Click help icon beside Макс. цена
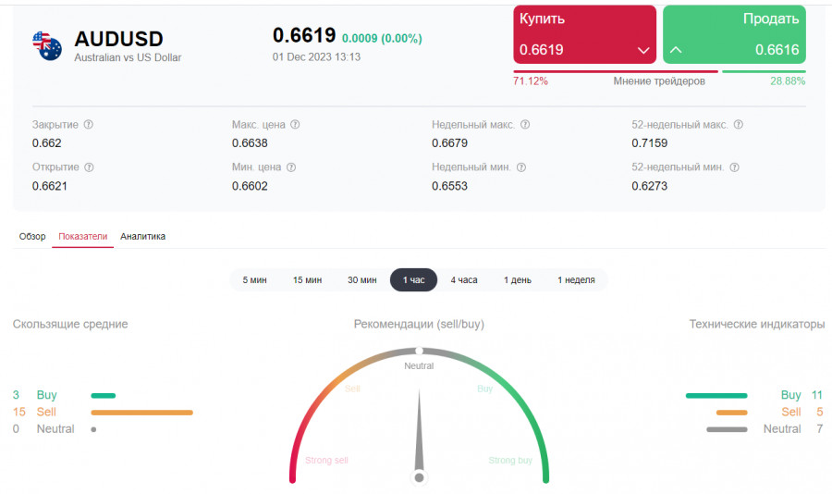Screen dimensions: 832x494 295,125
